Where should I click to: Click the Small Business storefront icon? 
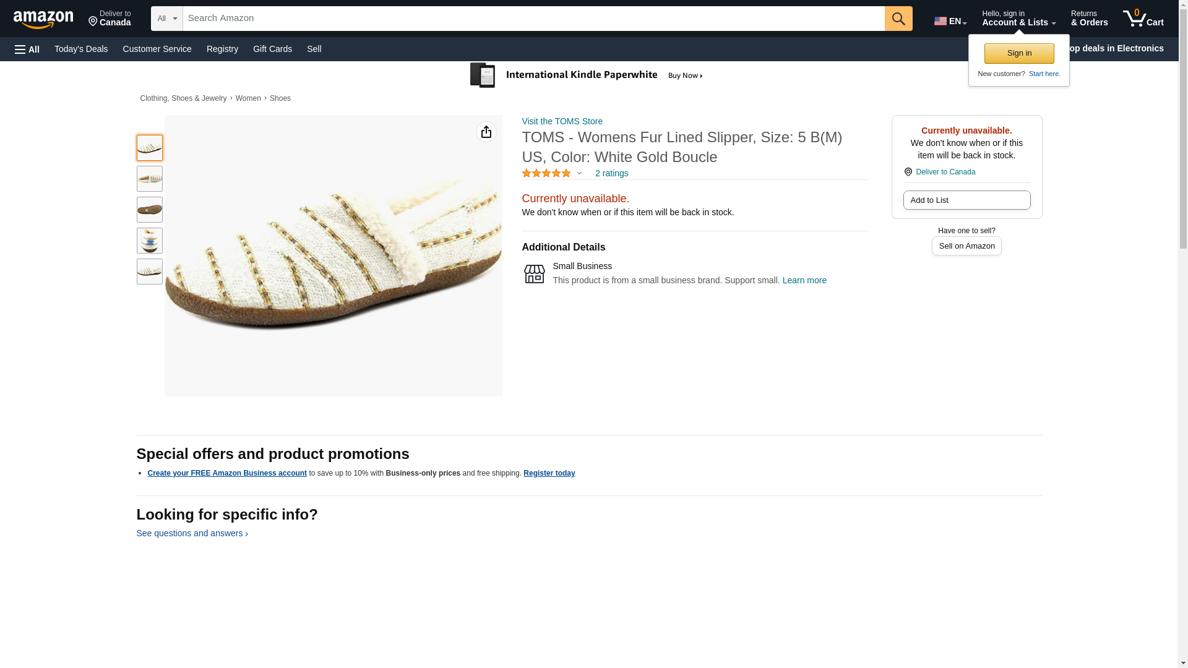coord(534,273)
